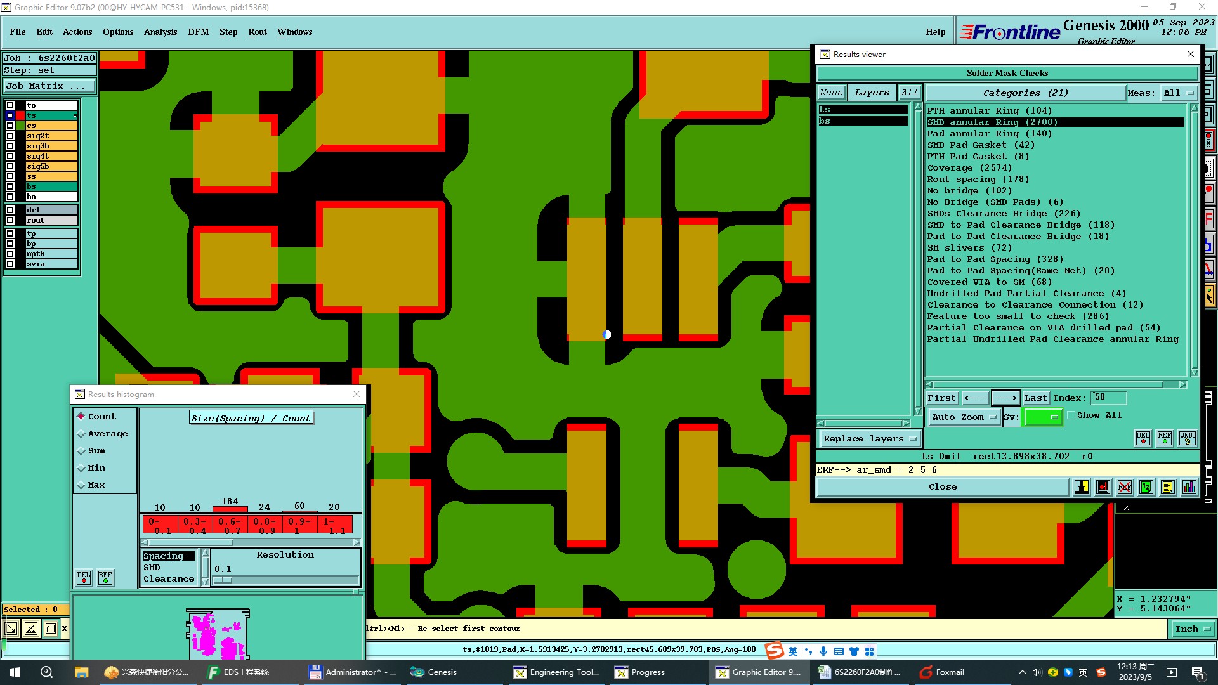Open the Analysis menu
This screenshot has height=685, width=1218.
tap(160, 32)
